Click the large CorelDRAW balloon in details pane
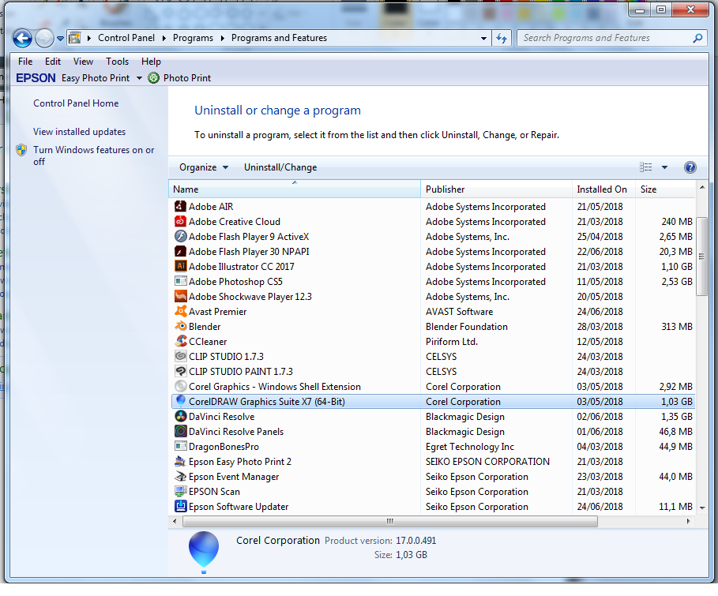 (204, 552)
